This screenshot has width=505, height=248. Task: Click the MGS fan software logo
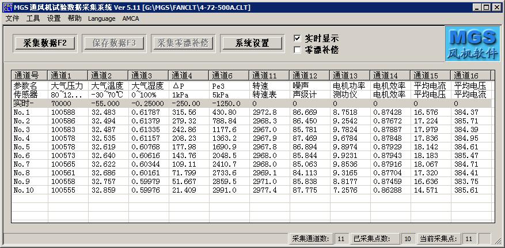(x=472, y=44)
